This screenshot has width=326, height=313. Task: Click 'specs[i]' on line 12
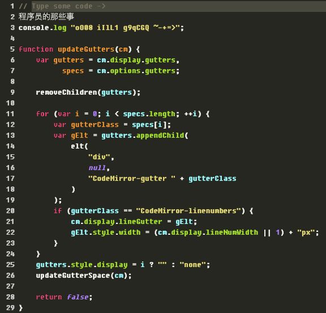(149, 125)
